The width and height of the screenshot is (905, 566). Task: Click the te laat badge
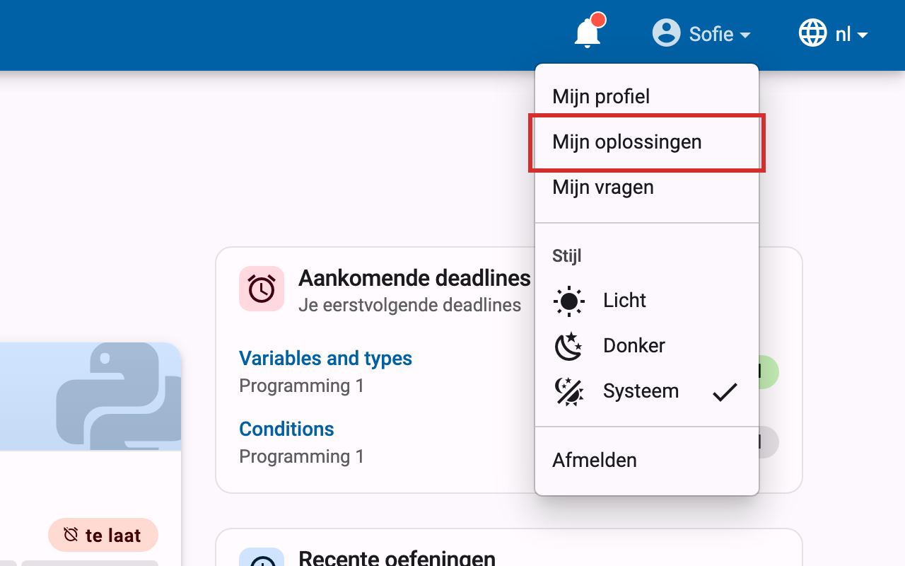[x=103, y=535]
